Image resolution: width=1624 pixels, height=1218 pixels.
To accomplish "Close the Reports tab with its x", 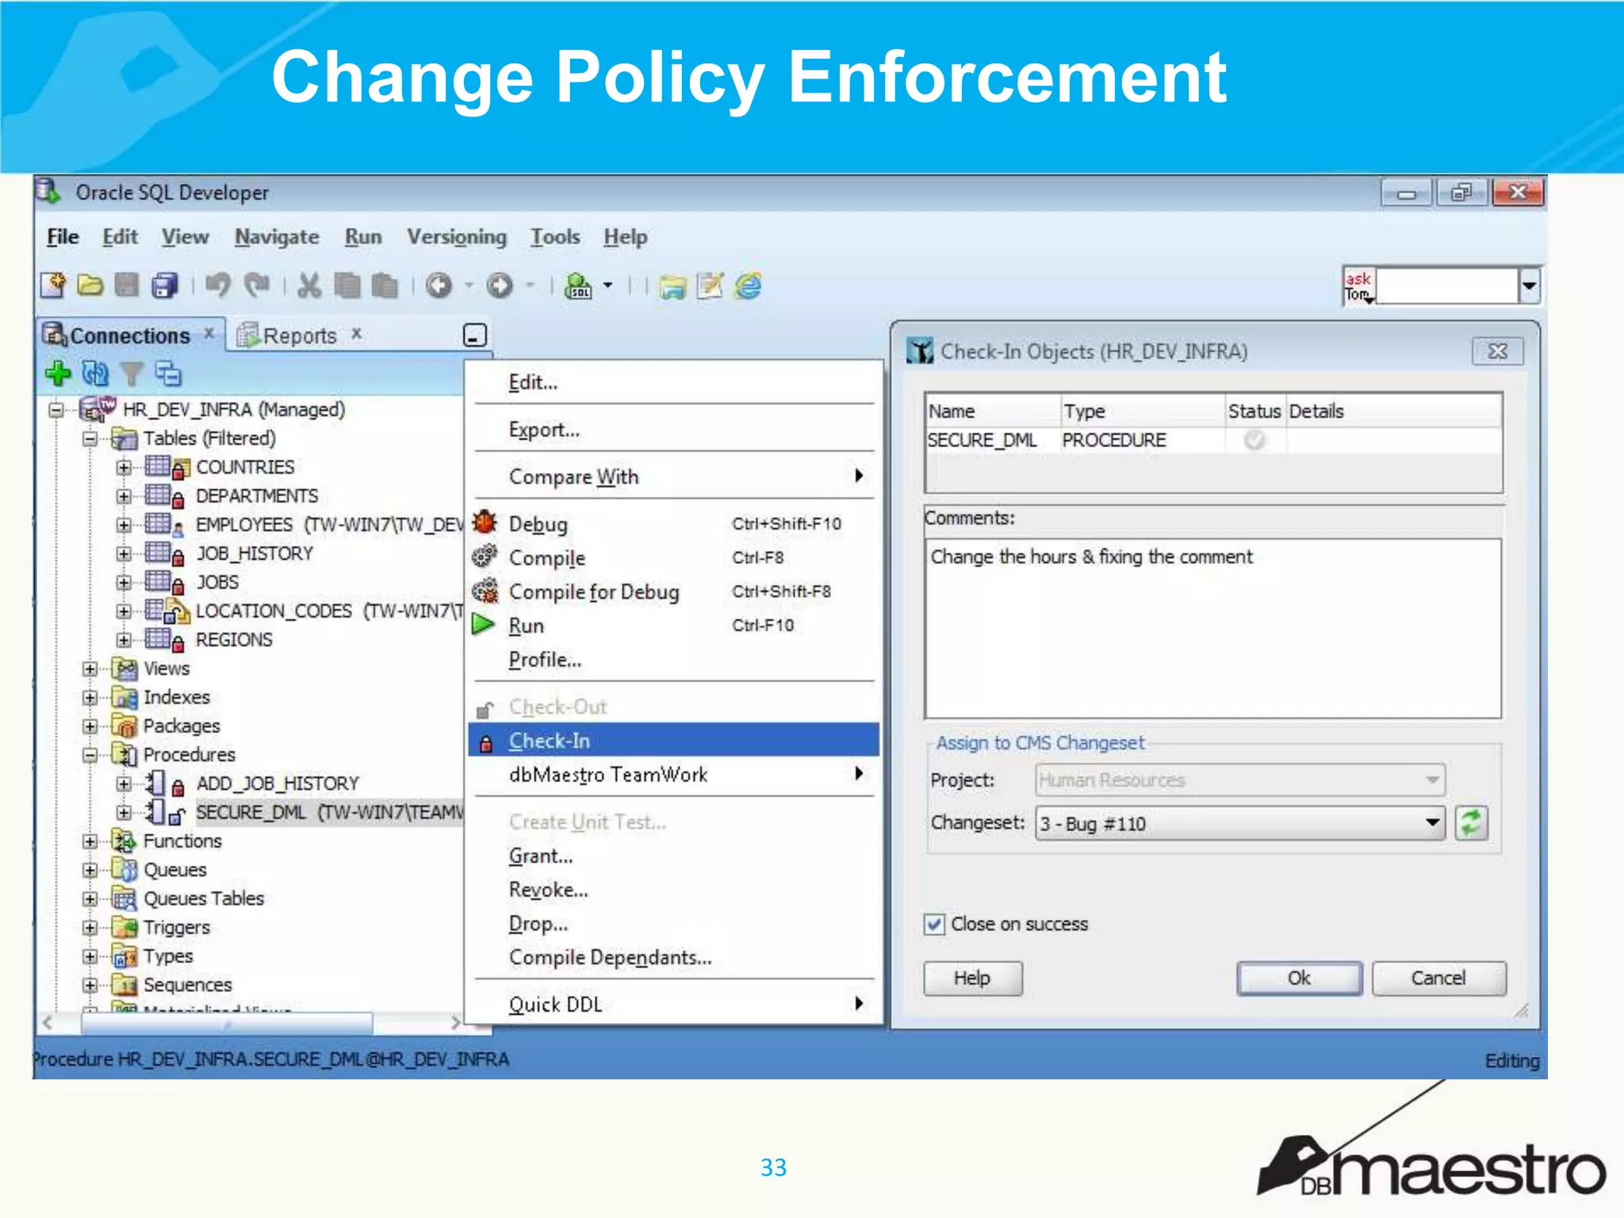I will point(357,333).
